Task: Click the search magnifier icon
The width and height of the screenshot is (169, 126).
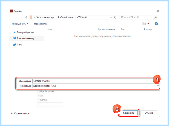Action: 155,17
